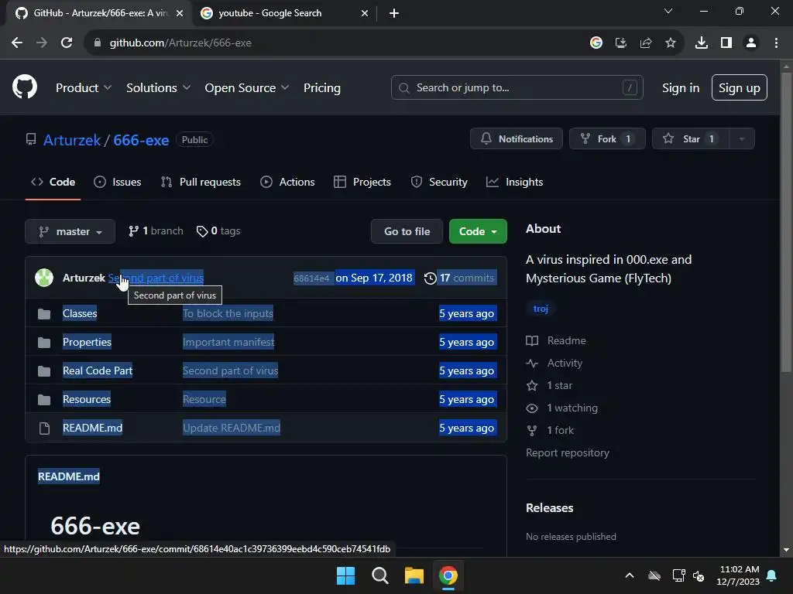Open the Projects tab
Image resolution: width=793 pixels, height=594 pixels.
point(362,182)
